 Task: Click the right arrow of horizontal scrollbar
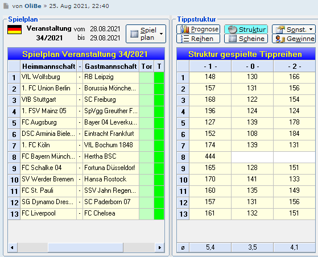coord(160,247)
